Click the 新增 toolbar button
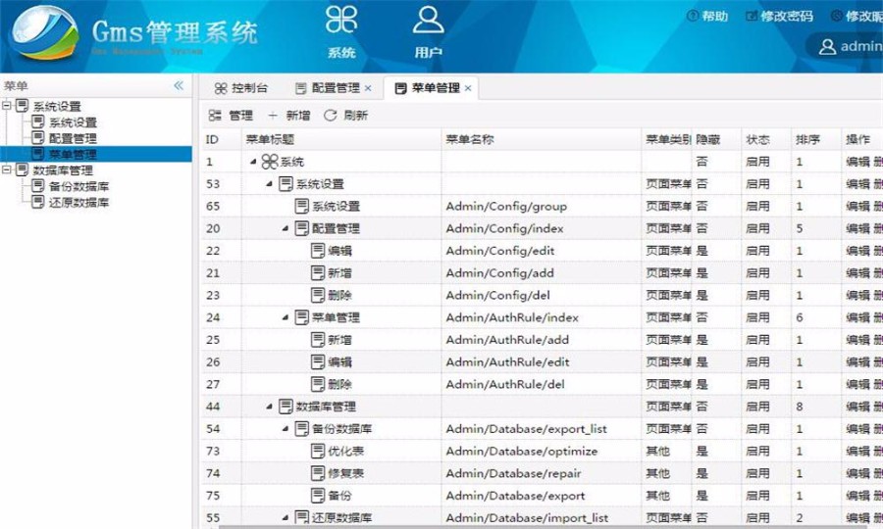The width and height of the screenshot is (883, 529). (x=289, y=116)
